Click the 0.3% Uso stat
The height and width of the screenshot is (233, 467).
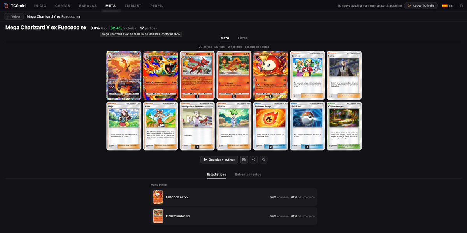98,28
